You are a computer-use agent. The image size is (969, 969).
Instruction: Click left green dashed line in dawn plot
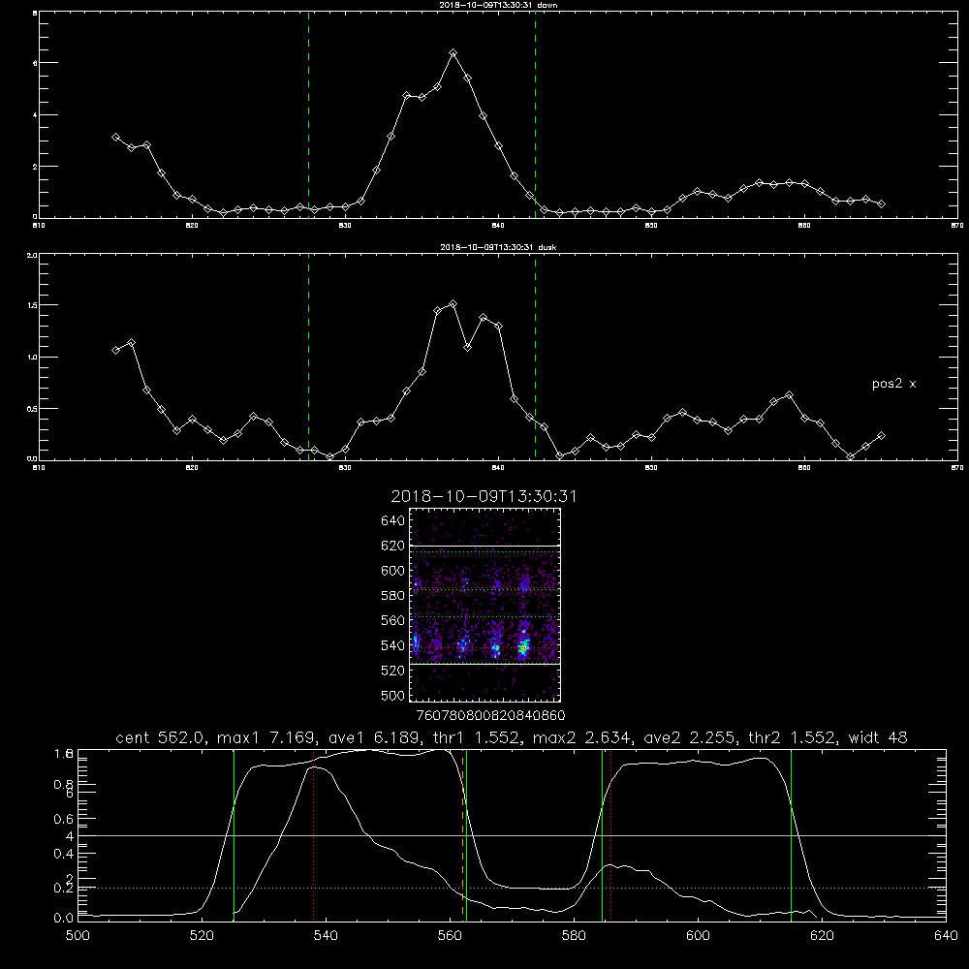308,115
